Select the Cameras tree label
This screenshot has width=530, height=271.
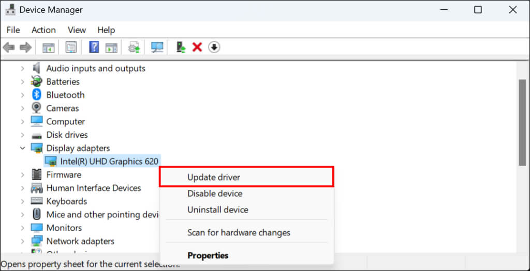click(63, 108)
